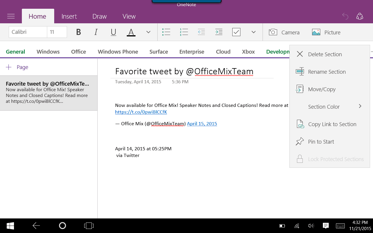Open the Windows Start button

[x=10, y=226]
